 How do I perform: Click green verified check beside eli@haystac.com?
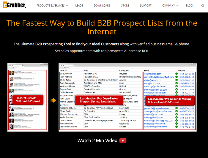(x=177, y=74)
